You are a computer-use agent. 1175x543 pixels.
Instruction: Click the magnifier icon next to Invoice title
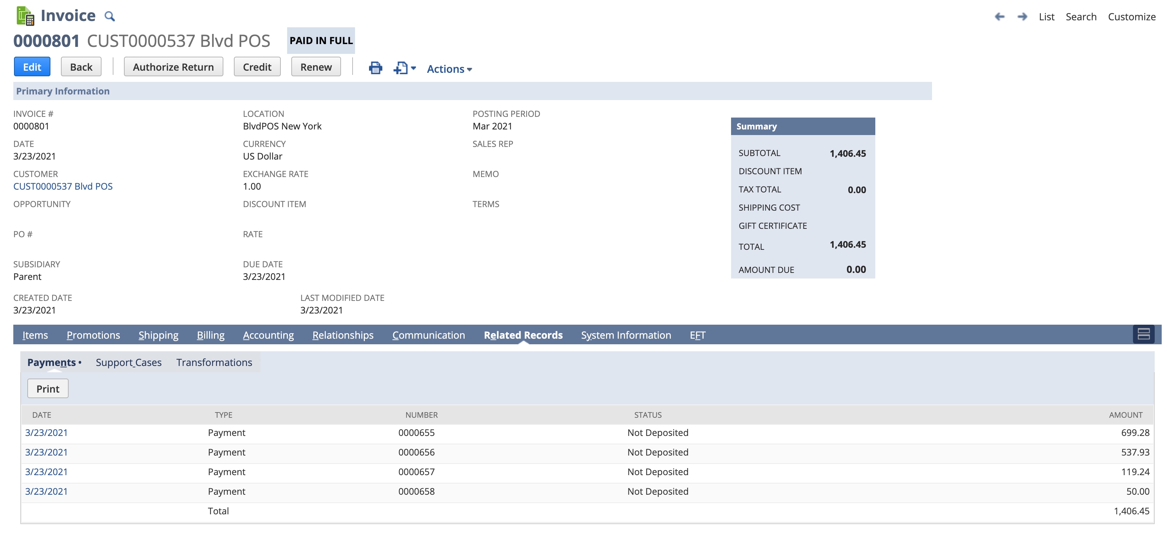110,17
